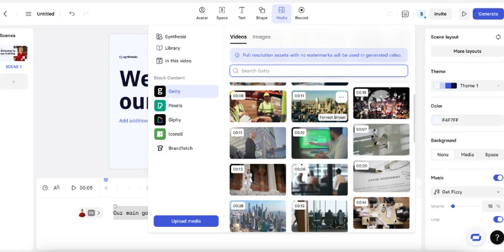
Task: Add a new scene with plus button
Action: point(13,82)
